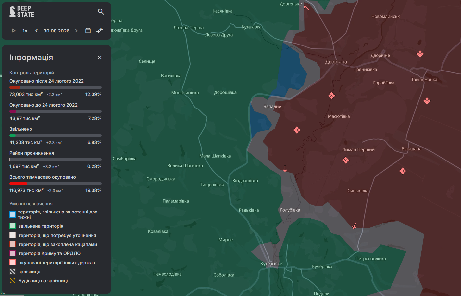Toggle the map comparison mode icon

pyautogui.click(x=100, y=31)
